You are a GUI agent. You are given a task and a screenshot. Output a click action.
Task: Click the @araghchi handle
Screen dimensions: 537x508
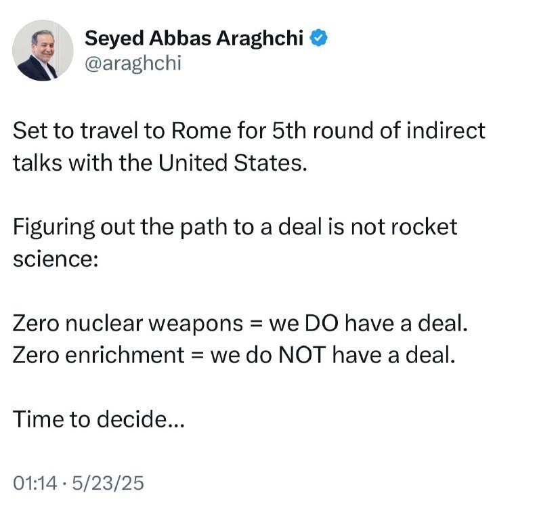pyautogui.click(x=133, y=64)
